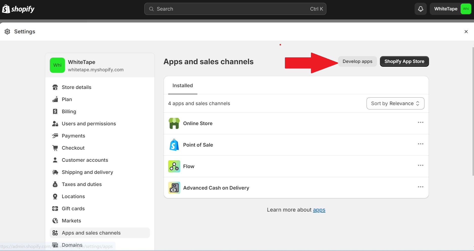The width and height of the screenshot is (474, 251).
Task: Click the Gift cards icon
Action: tap(55, 209)
